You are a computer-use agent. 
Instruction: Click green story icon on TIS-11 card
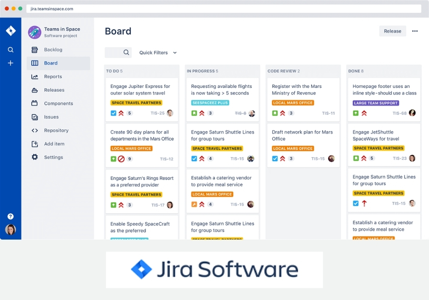pyautogui.click(x=275, y=113)
